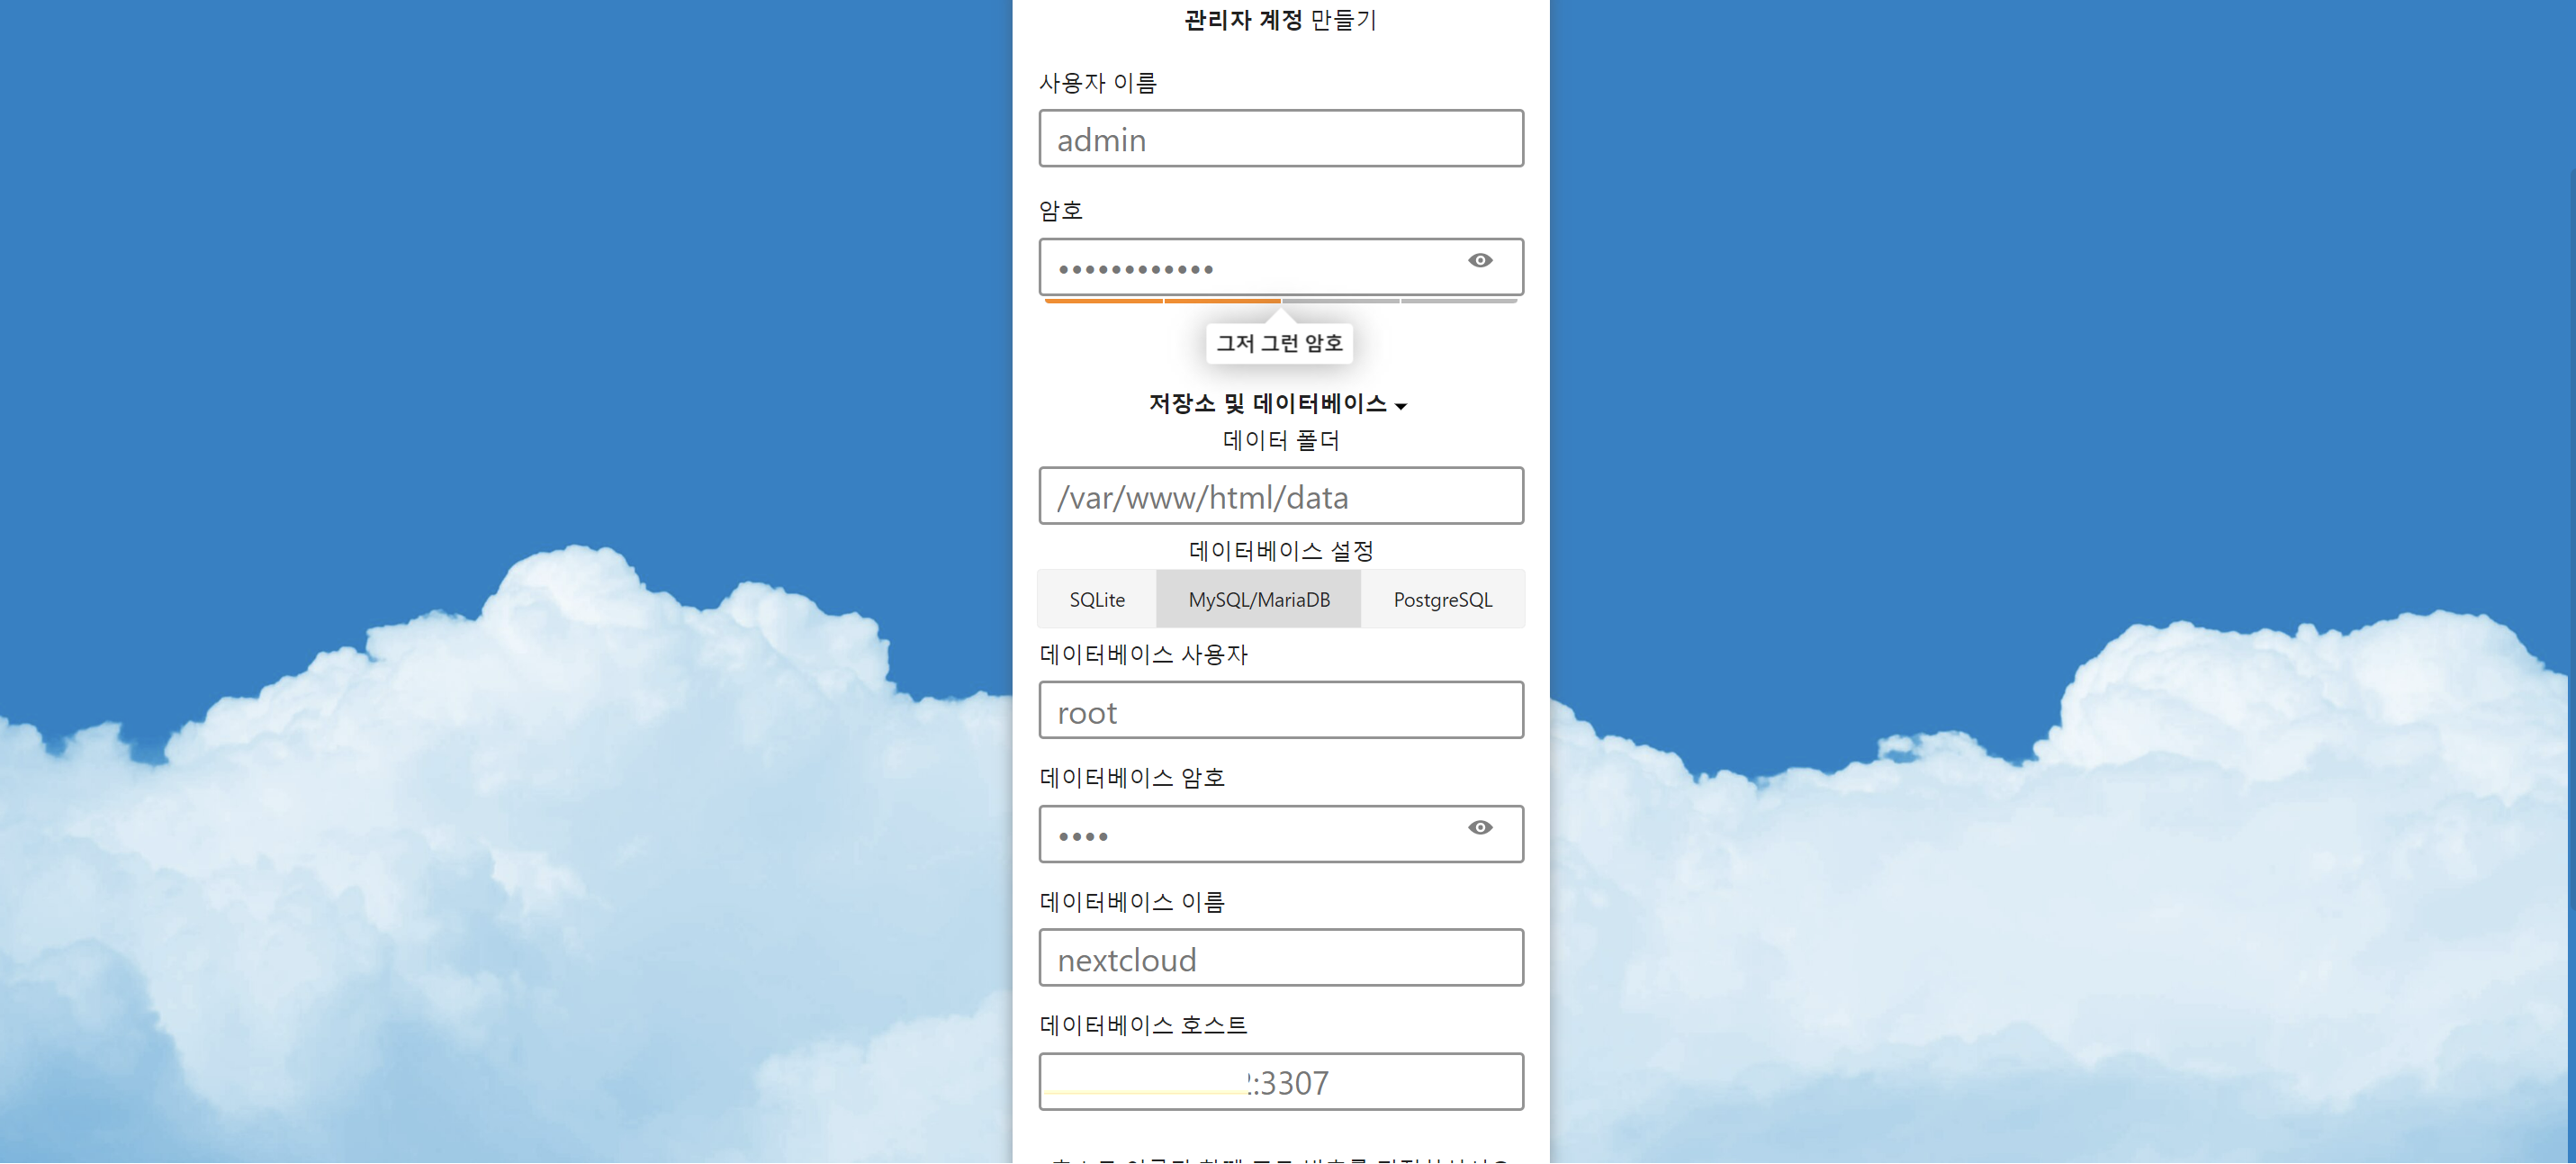Reveal database password with eye icon
The width and height of the screenshot is (2576, 1164).
(x=1480, y=827)
